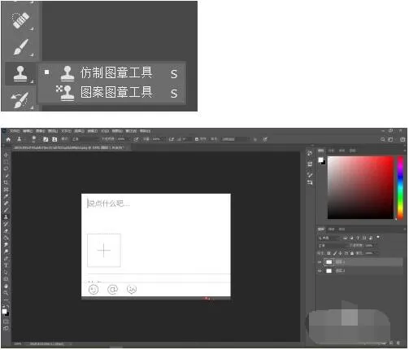Viewport: 409px width, 350px height.
Task: Open the first menu in menu bar
Action: point(15,131)
